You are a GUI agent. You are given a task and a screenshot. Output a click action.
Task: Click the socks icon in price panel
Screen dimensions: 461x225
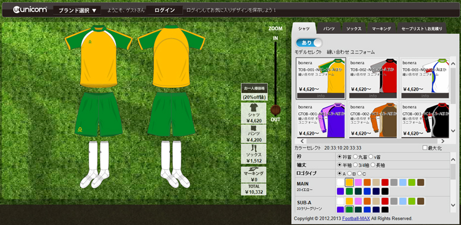coord(254,148)
